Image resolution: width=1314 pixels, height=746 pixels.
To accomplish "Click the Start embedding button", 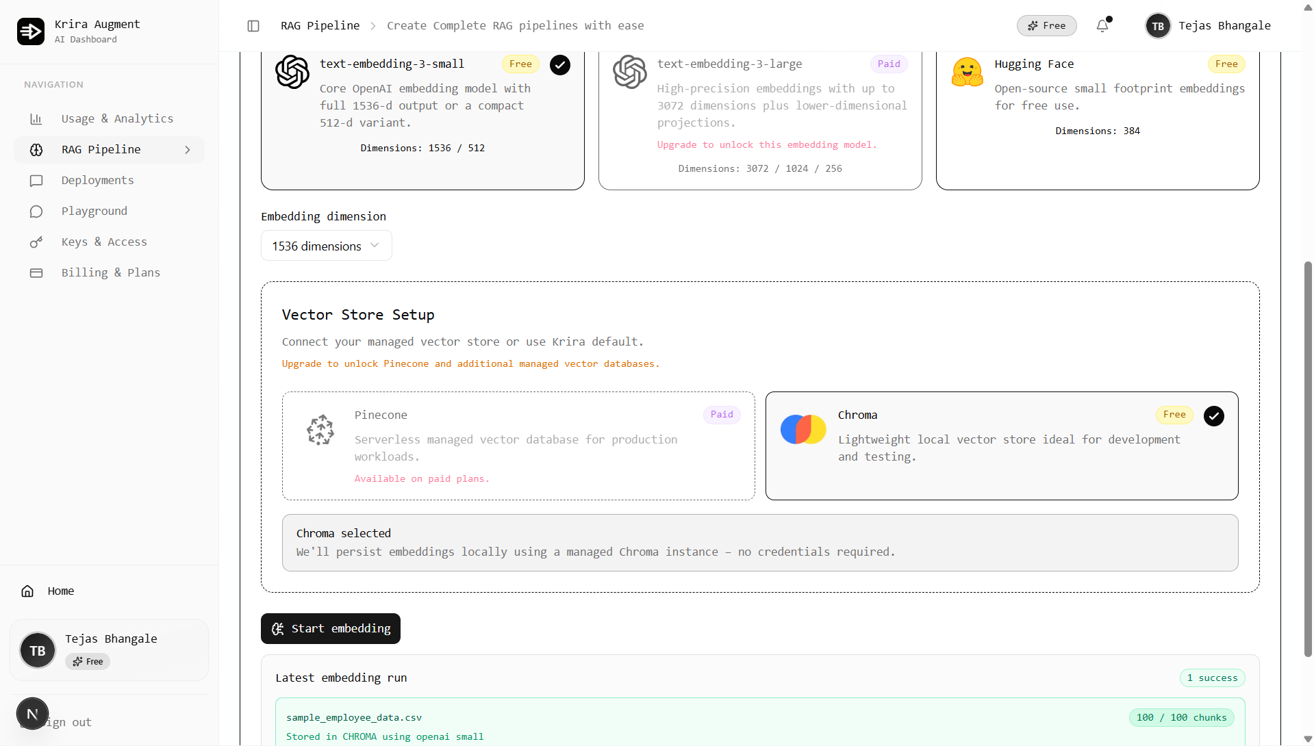I will [x=331, y=629].
